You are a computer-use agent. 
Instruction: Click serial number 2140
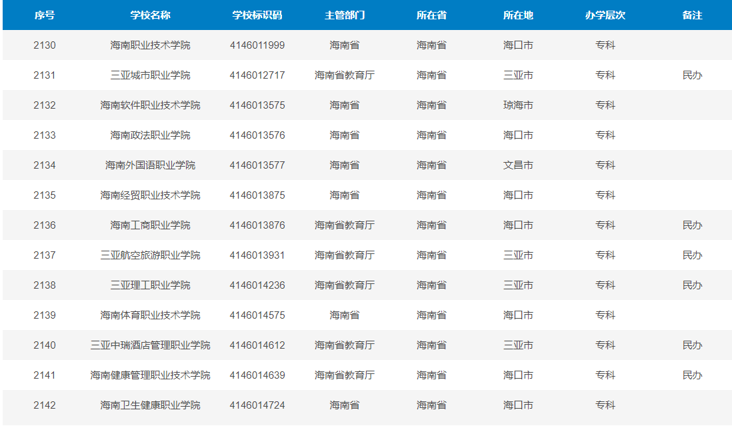[x=45, y=345]
